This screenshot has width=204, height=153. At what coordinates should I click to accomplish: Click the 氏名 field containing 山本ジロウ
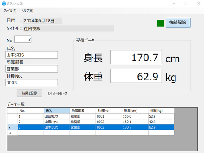tap(31, 55)
